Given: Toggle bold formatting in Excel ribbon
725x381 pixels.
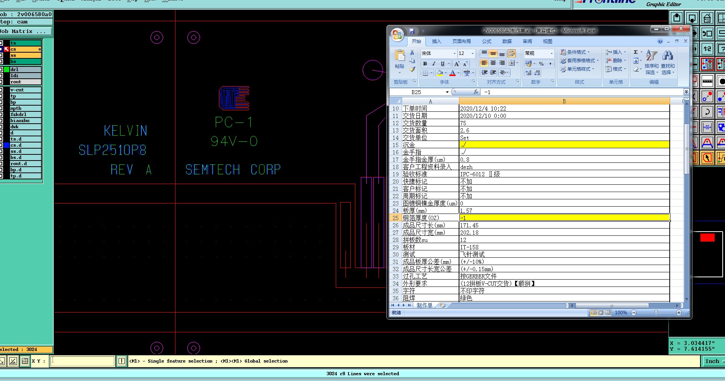Looking at the screenshot, I should pyautogui.click(x=425, y=64).
